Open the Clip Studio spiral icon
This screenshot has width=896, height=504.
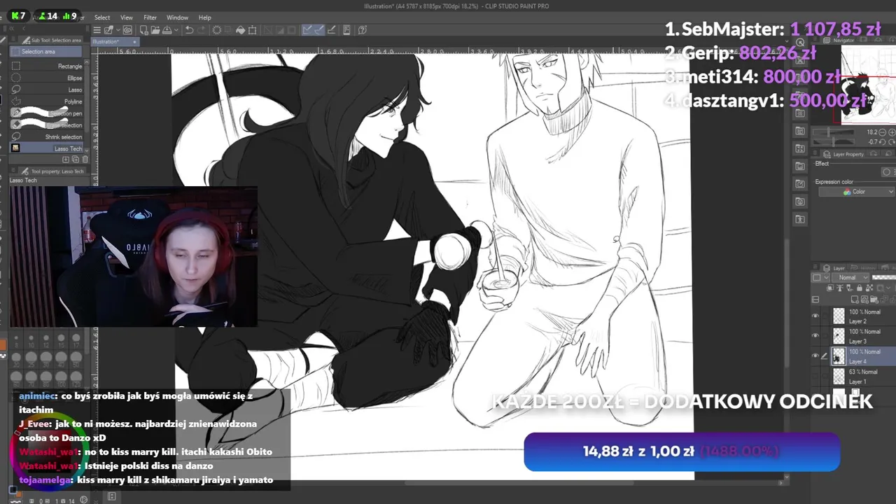(x=127, y=30)
